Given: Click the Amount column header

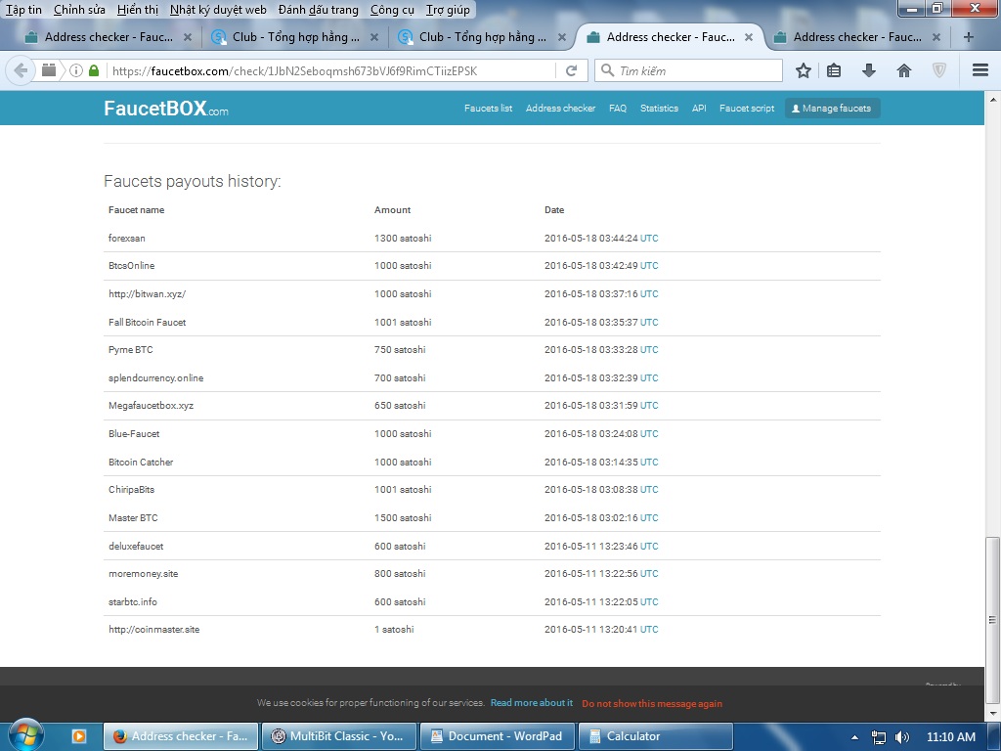Looking at the screenshot, I should click(392, 210).
